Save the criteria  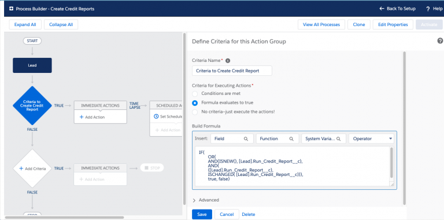[x=202, y=214]
